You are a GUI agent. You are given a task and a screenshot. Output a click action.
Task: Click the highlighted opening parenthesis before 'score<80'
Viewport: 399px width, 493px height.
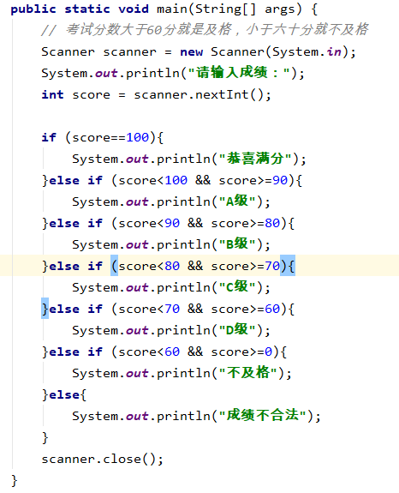(114, 266)
